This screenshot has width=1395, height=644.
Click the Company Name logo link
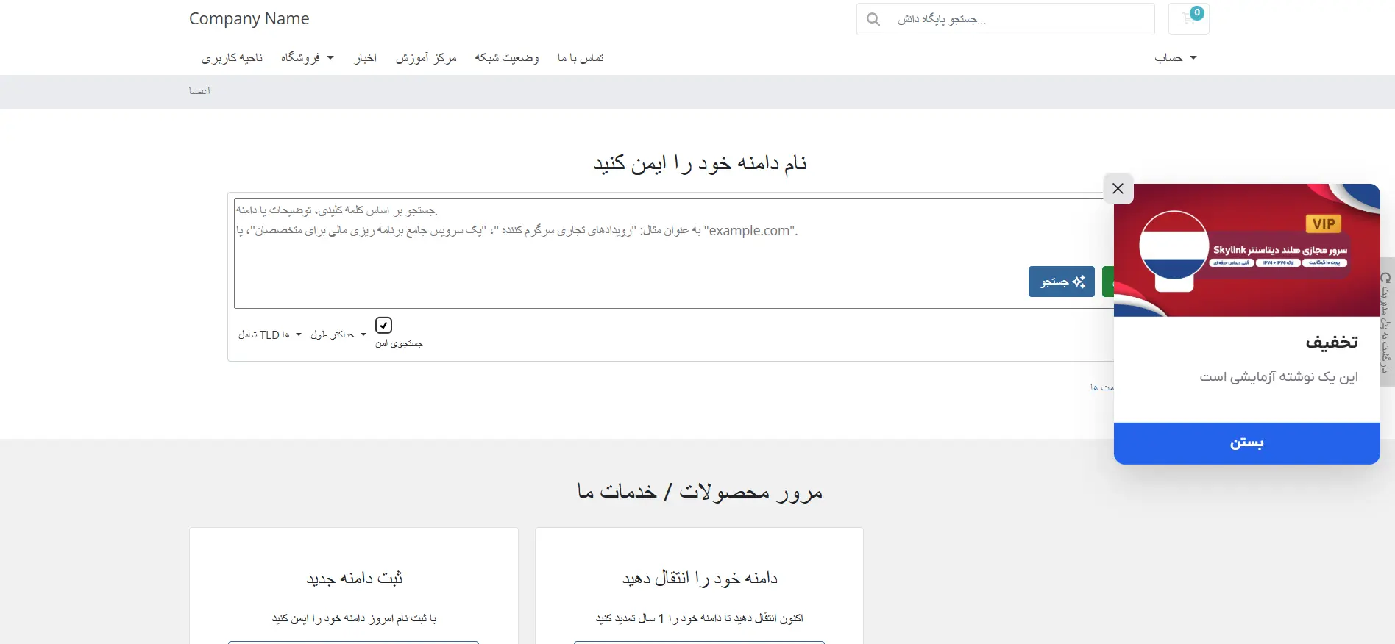pos(249,18)
